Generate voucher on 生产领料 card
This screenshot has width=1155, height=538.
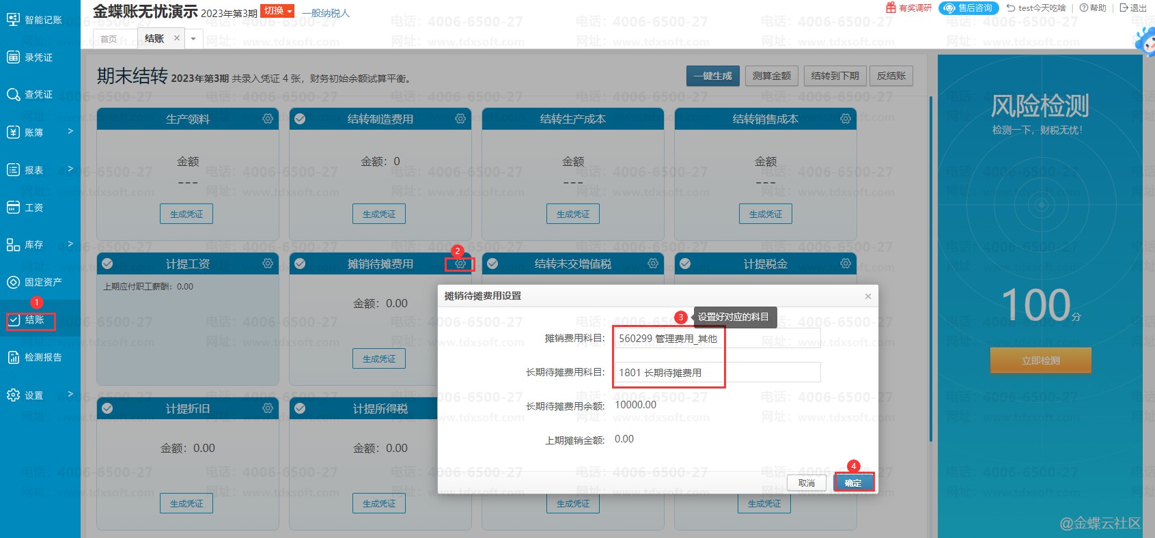pyautogui.click(x=186, y=214)
